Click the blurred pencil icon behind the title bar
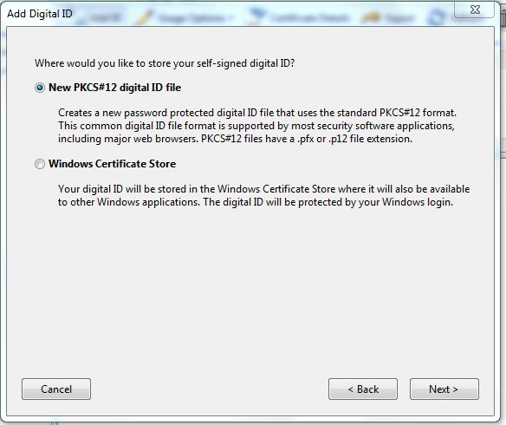The height and width of the screenshot is (425, 506). pos(144,16)
